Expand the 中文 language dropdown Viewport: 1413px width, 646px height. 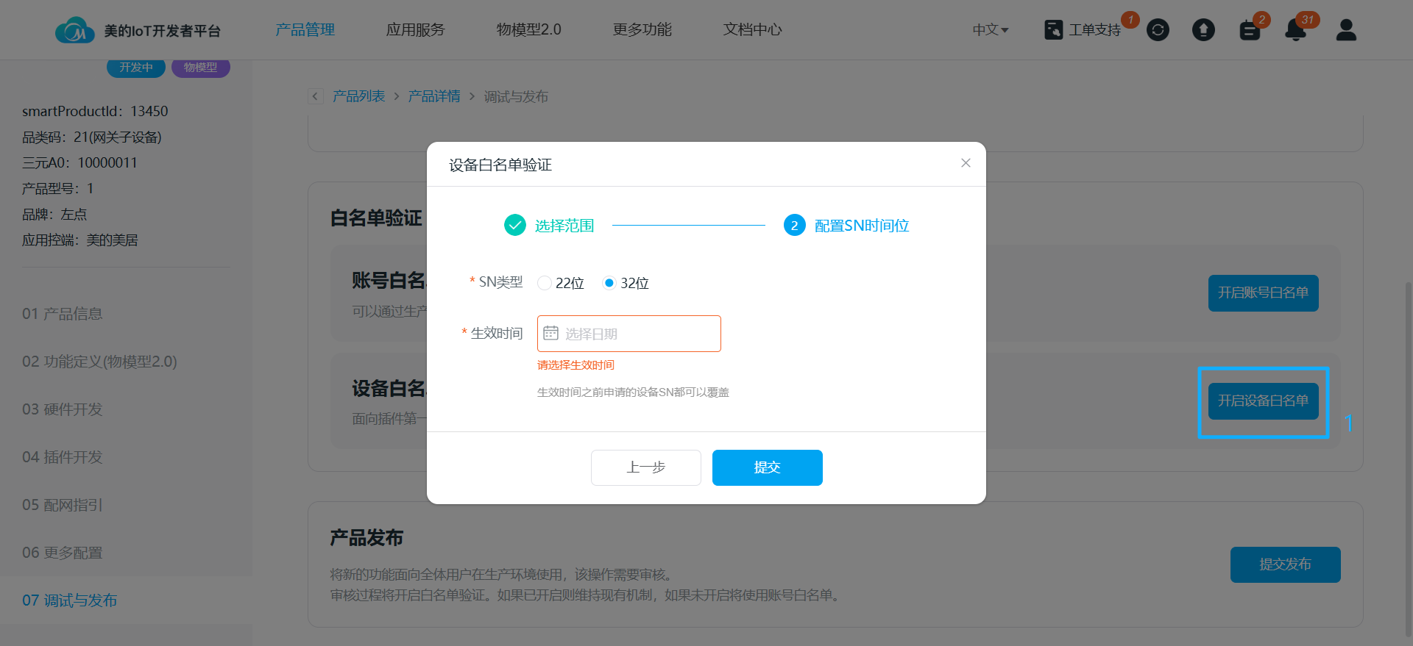990,30
